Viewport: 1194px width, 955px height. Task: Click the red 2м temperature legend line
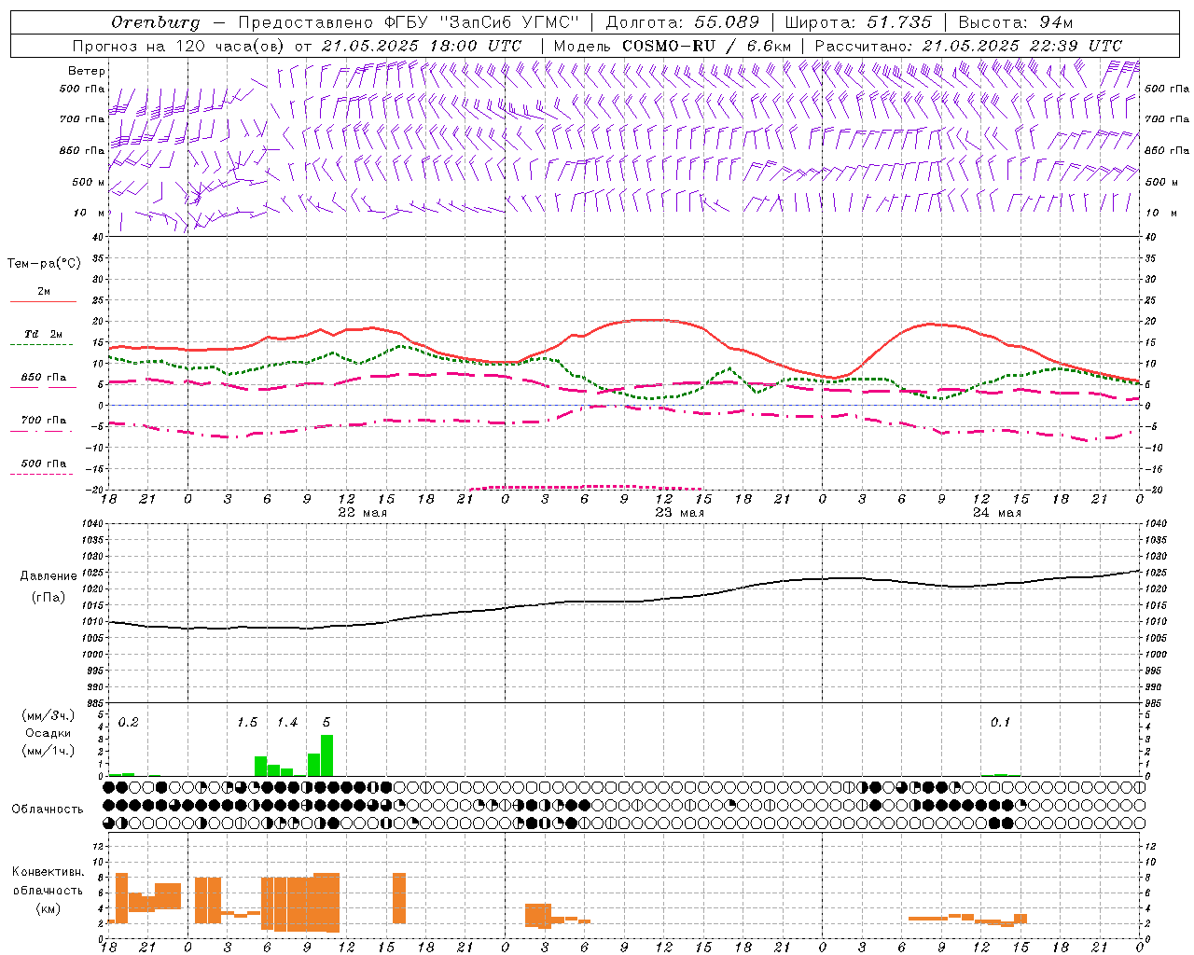[43, 302]
